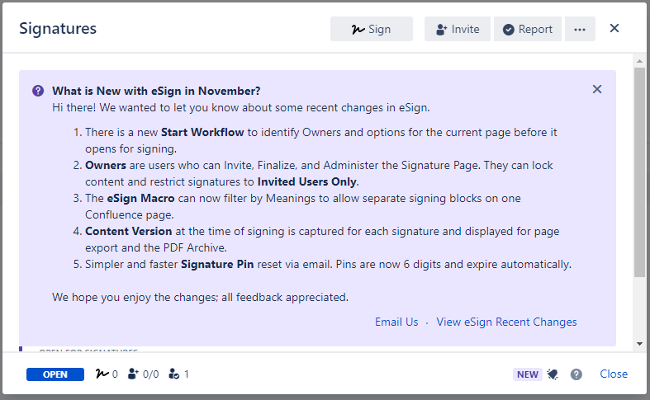The height and width of the screenshot is (400, 650).
Task: Open the signature Report
Action: click(528, 29)
